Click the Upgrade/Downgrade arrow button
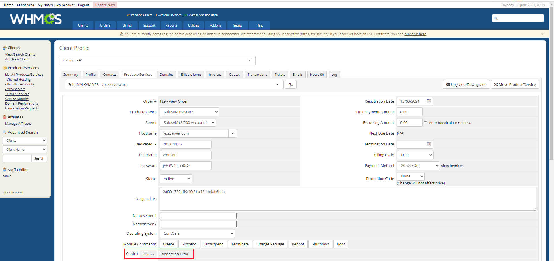The image size is (554, 261). [466, 84]
